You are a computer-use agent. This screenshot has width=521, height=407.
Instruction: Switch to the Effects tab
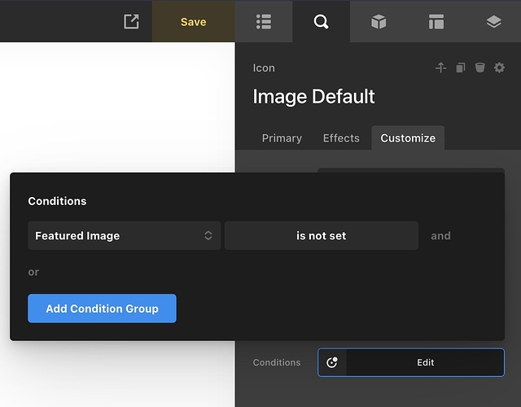point(341,138)
